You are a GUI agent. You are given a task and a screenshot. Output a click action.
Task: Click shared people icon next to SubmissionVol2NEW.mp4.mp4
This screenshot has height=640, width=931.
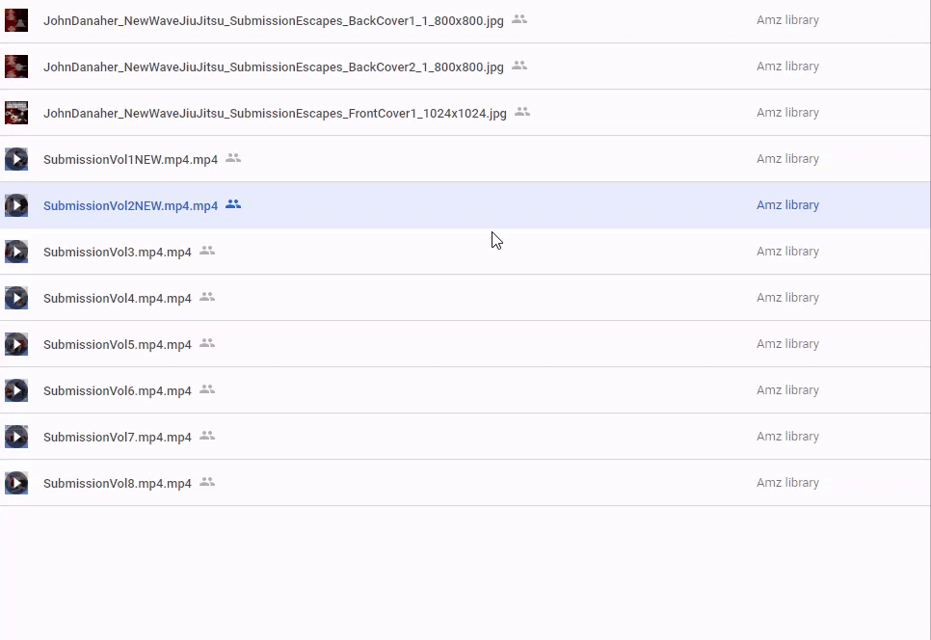point(233,204)
